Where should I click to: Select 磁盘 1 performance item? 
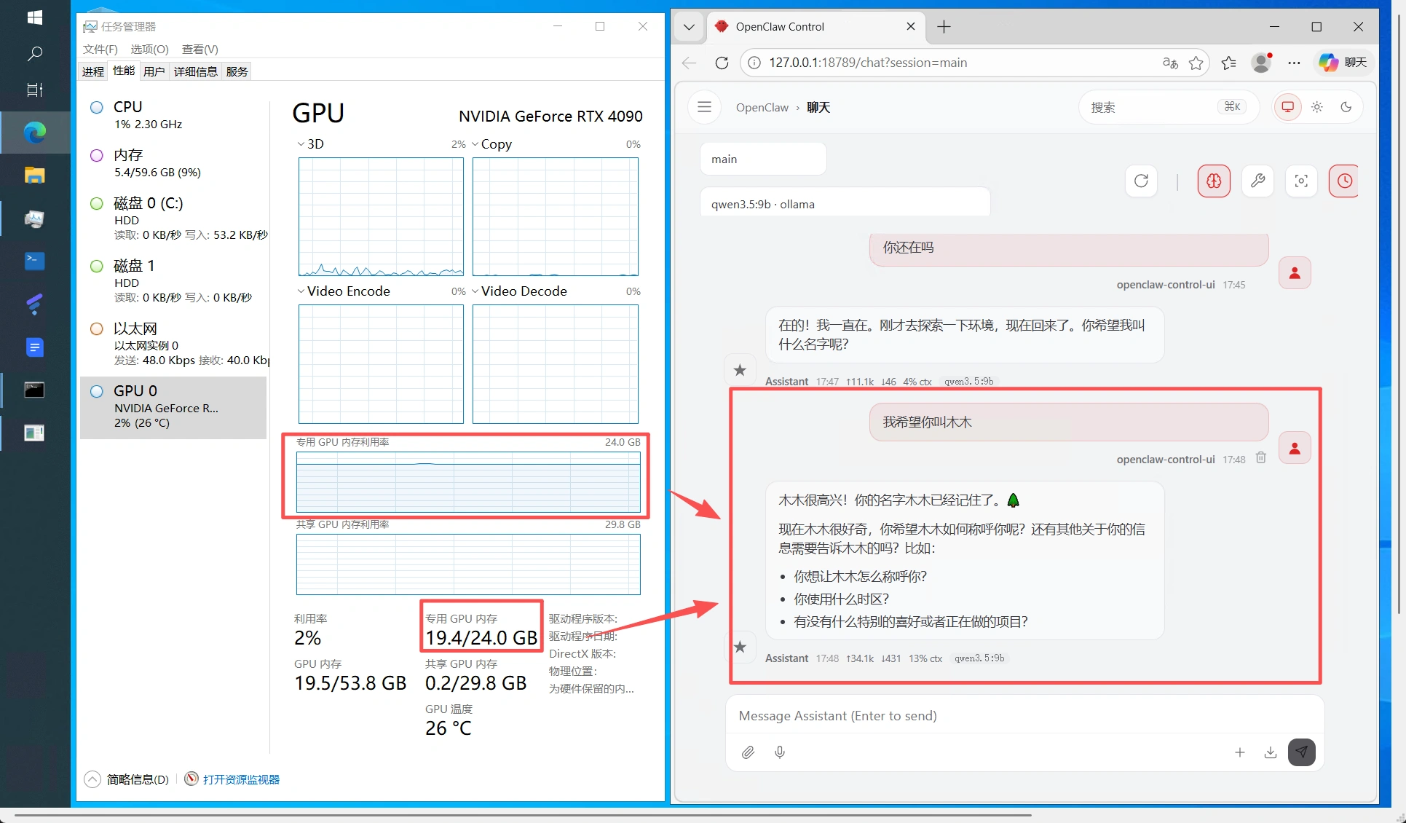pyautogui.click(x=173, y=281)
